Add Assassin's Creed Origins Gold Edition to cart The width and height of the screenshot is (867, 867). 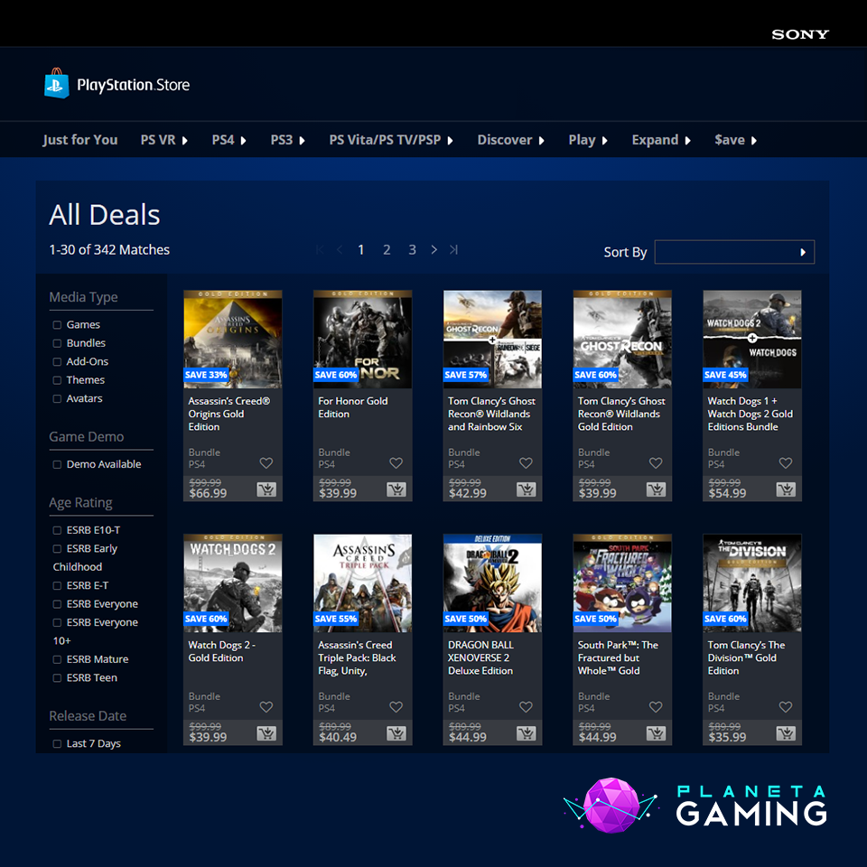coord(266,489)
